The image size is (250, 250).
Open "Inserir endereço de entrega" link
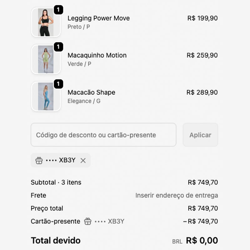[x=177, y=195]
